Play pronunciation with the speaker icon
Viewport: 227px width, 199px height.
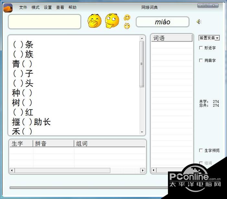pos(199,22)
